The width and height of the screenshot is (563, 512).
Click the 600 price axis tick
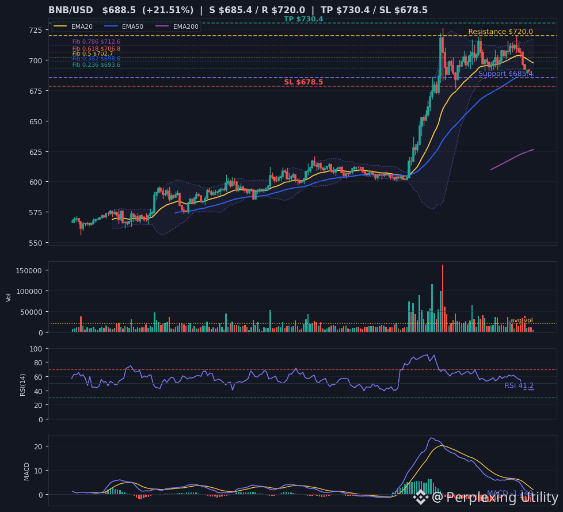click(x=35, y=182)
